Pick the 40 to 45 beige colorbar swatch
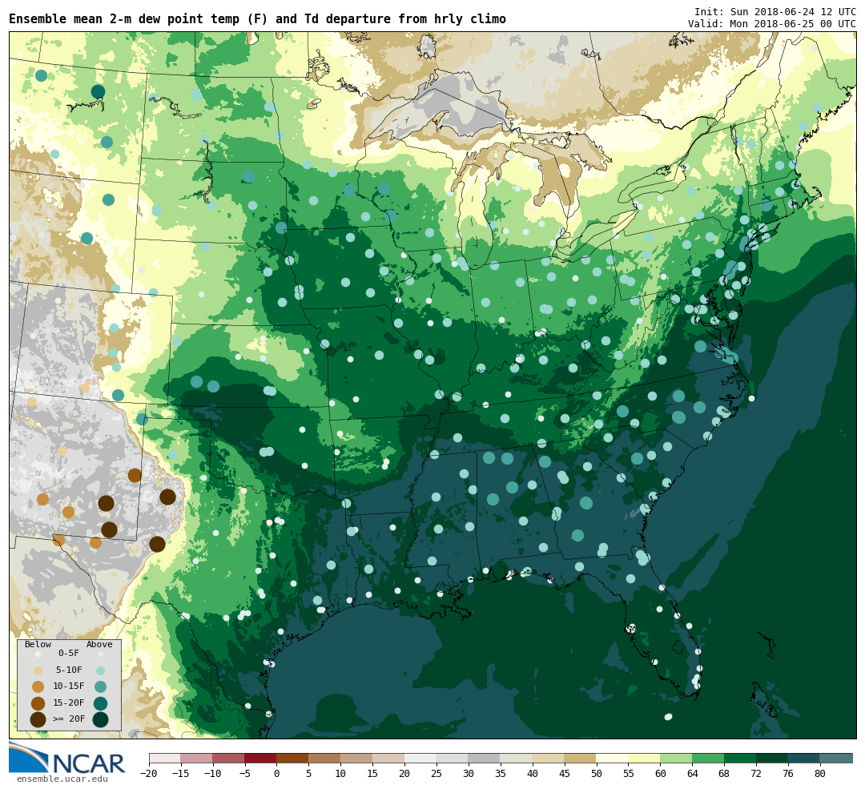Viewport: 865px width, 789px height. click(x=549, y=758)
